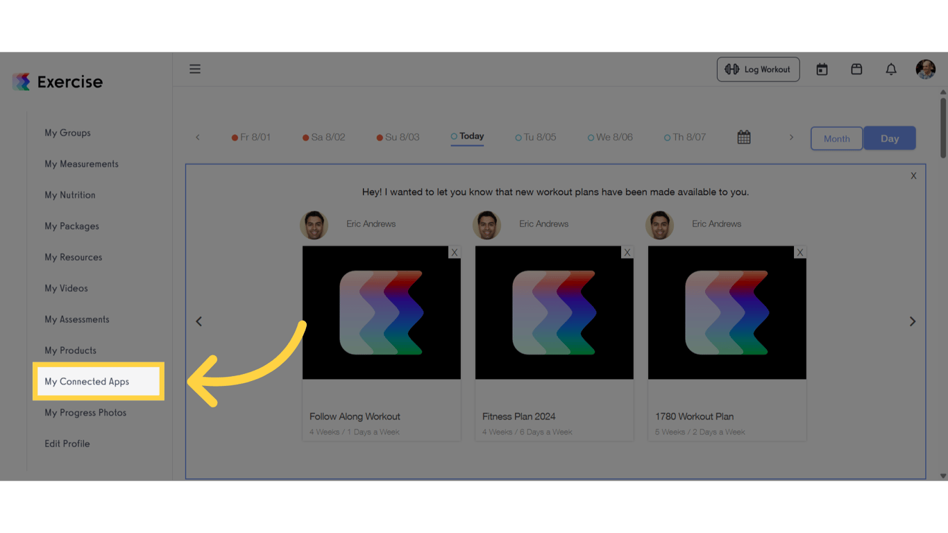Open the My Nutrition page
Image resolution: width=948 pixels, height=533 pixels.
click(x=69, y=195)
